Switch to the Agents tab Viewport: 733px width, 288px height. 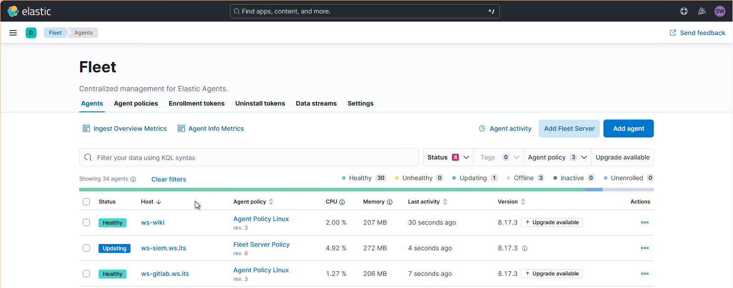click(x=92, y=103)
